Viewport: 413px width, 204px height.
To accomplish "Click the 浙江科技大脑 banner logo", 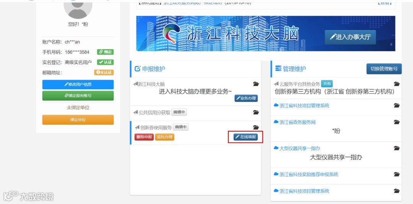I will [x=172, y=33].
